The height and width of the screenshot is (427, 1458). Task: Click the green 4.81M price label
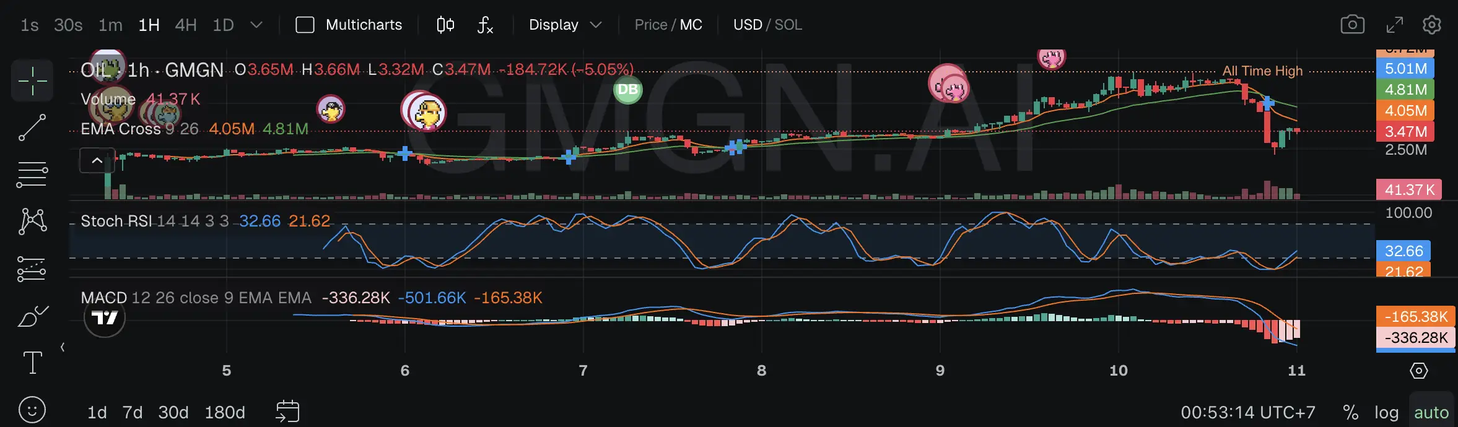1405,90
